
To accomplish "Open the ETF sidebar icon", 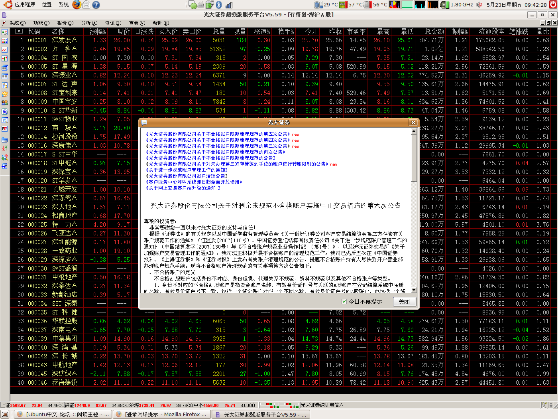I will click(x=4, y=129).
